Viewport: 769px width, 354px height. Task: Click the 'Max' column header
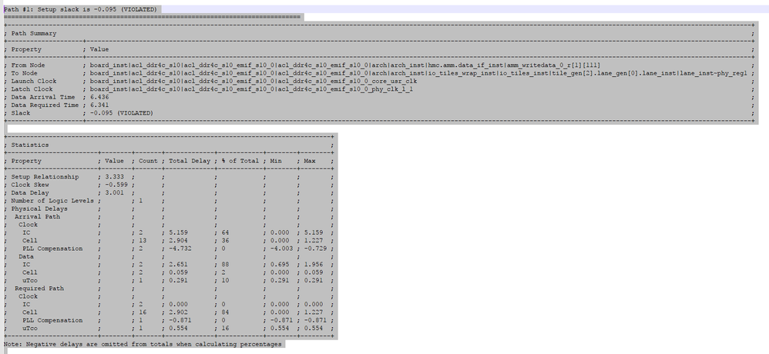pos(310,161)
